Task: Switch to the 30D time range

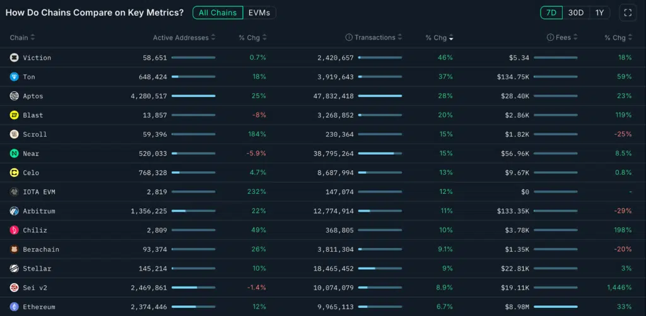Action: (x=575, y=13)
